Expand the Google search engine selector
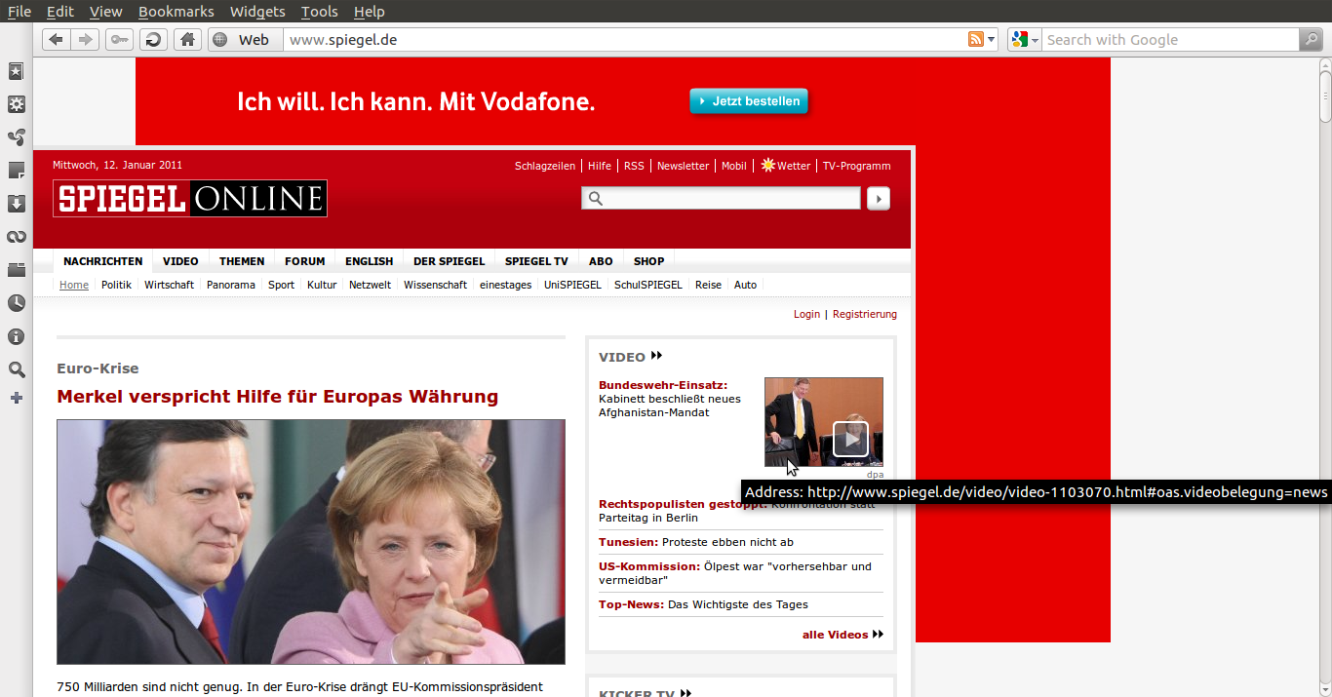Viewport: 1332px width, 697px height. click(x=1025, y=40)
